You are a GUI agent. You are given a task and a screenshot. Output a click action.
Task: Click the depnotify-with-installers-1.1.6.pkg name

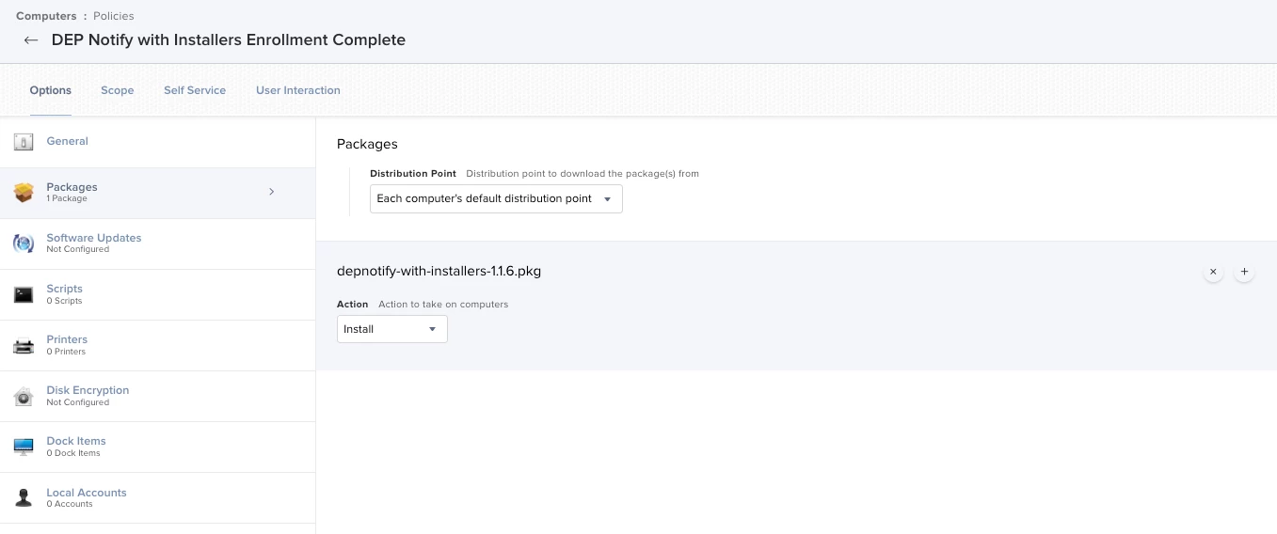439,271
